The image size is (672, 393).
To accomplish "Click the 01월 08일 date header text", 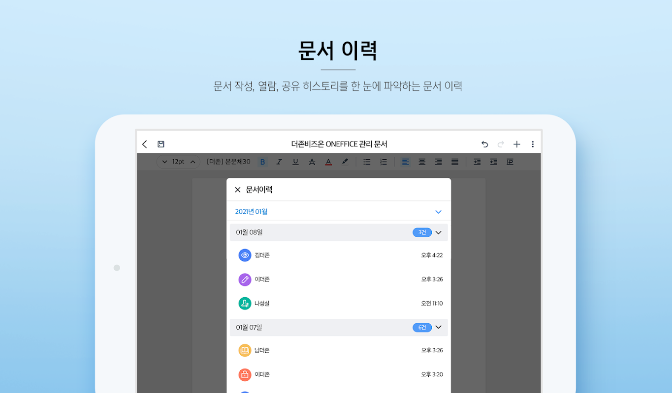I will (249, 232).
